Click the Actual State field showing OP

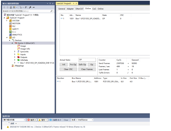click(87, 60)
